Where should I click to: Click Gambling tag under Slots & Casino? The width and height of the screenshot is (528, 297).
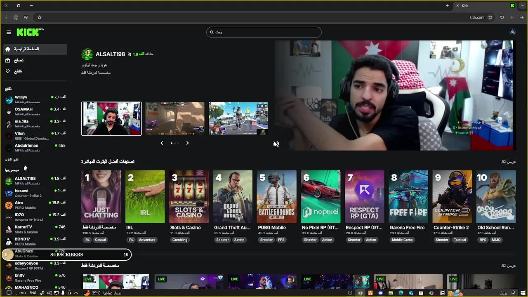[180, 240]
